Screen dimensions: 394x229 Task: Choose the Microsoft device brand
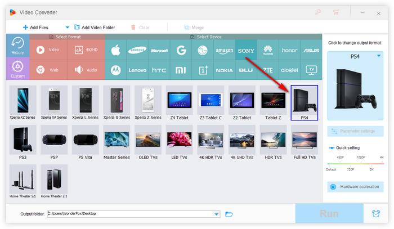[x=159, y=50]
